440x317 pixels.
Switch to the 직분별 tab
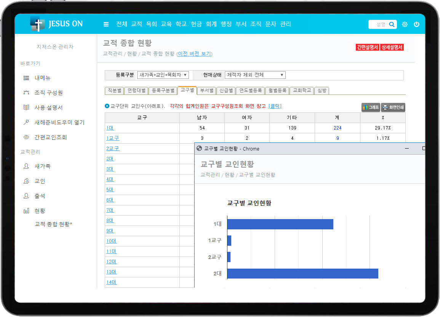tap(114, 91)
